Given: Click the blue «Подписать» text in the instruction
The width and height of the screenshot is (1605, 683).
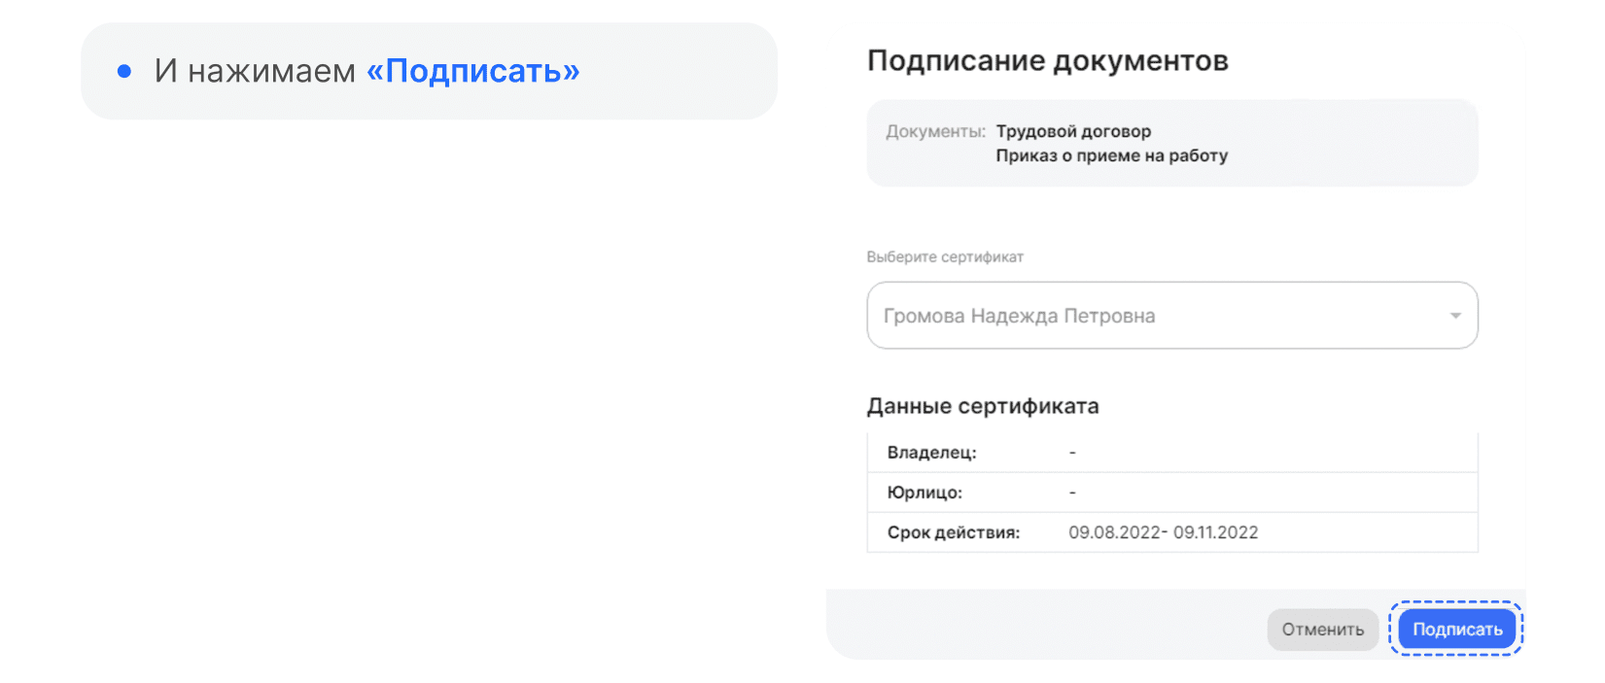Looking at the screenshot, I should tap(472, 71).
